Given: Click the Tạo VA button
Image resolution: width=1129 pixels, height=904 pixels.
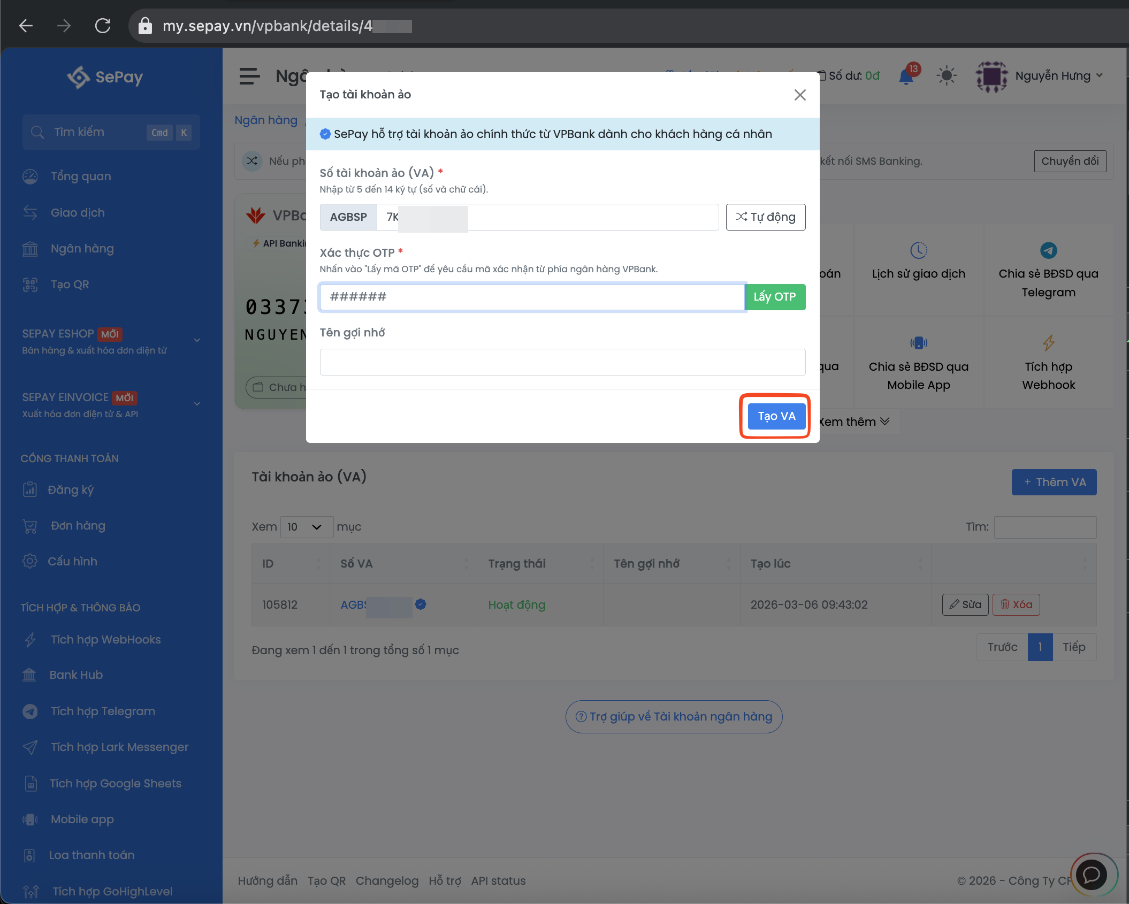Looking at the screenshot, I should point(776,416).
